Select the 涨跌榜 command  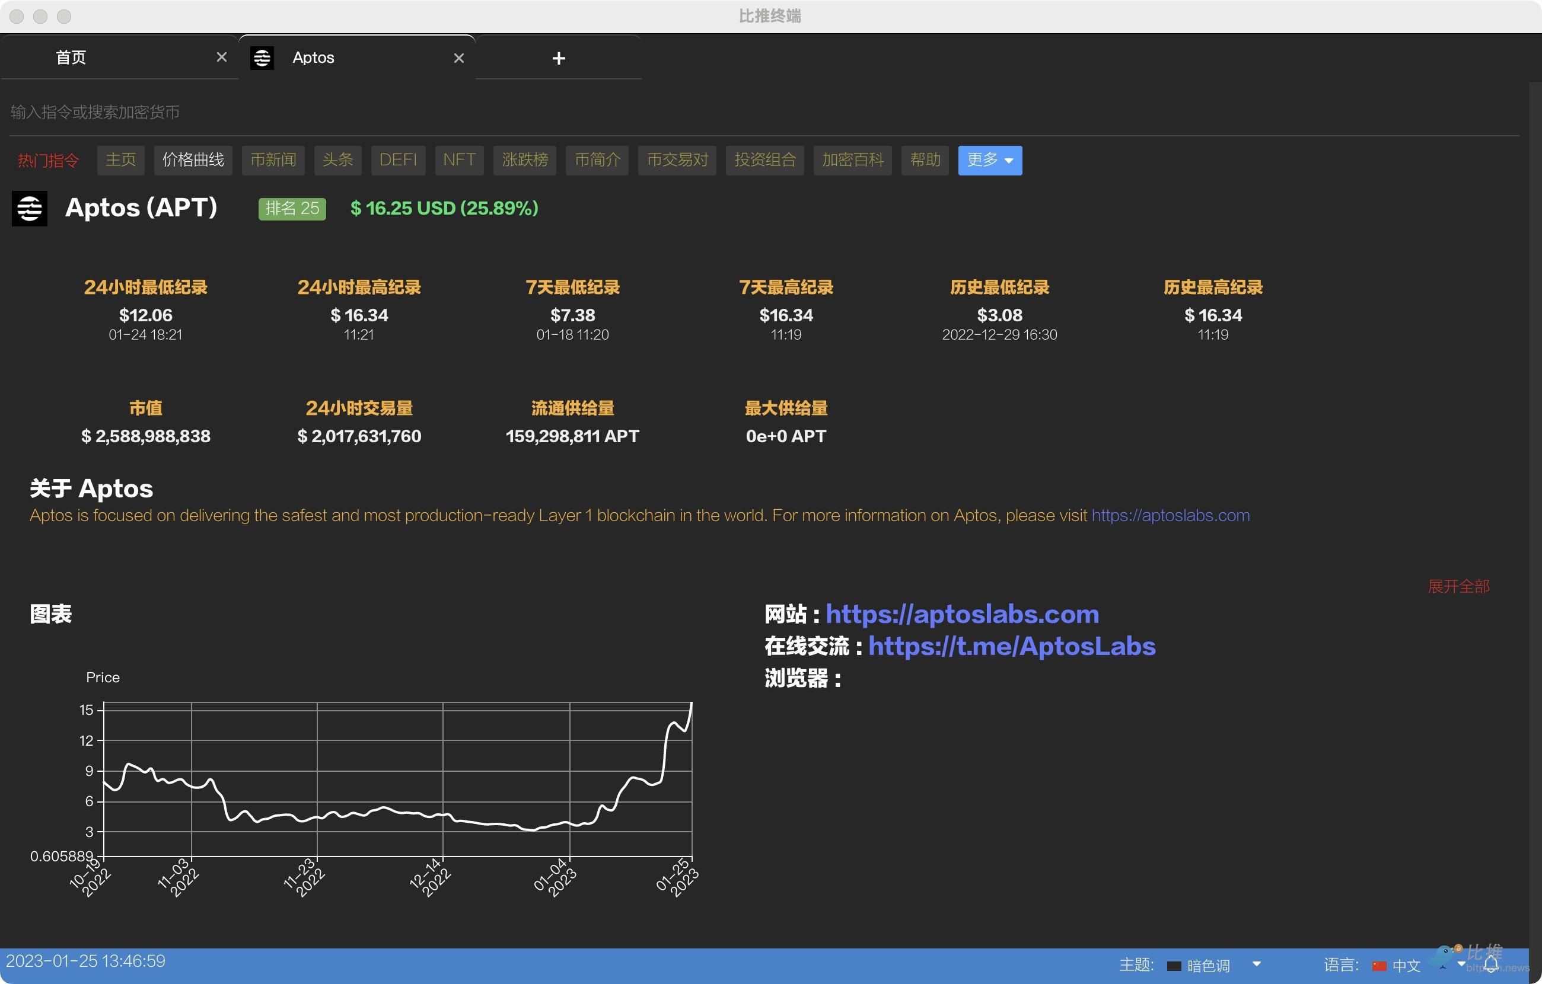click(x=524, y=160)
